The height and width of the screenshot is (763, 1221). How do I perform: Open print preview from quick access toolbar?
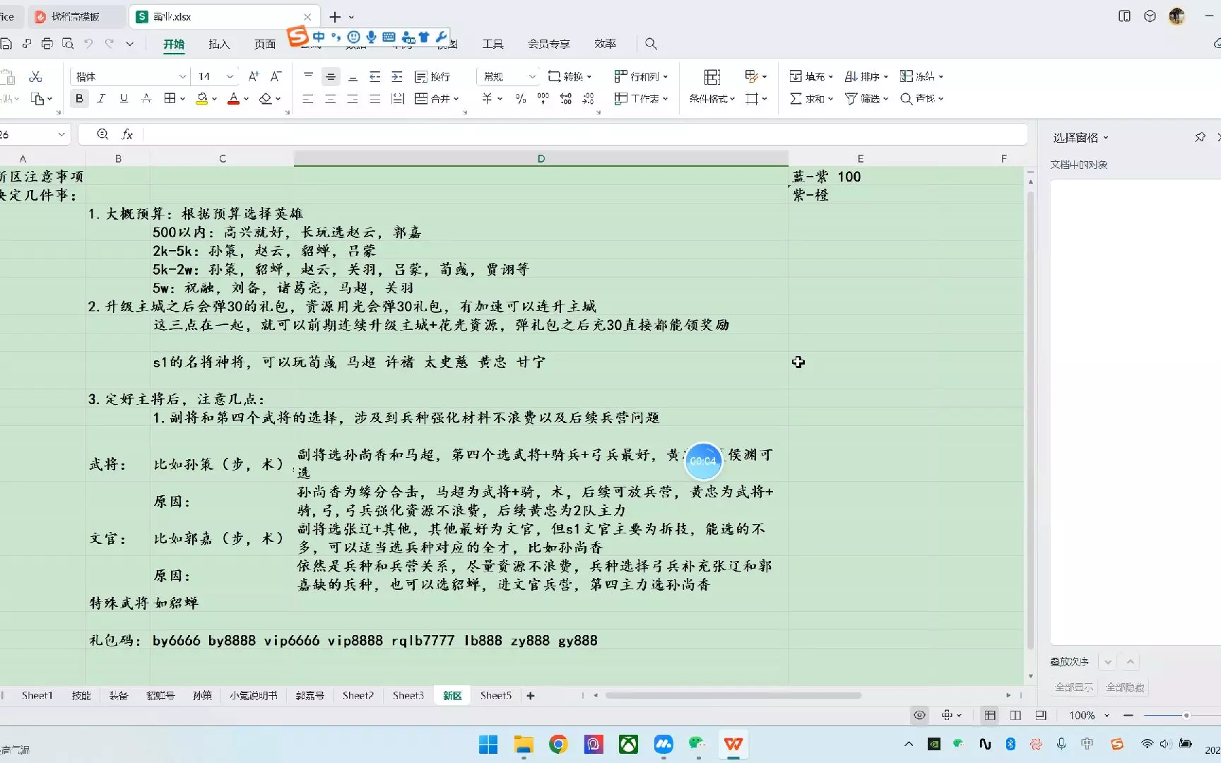point(68,44)
